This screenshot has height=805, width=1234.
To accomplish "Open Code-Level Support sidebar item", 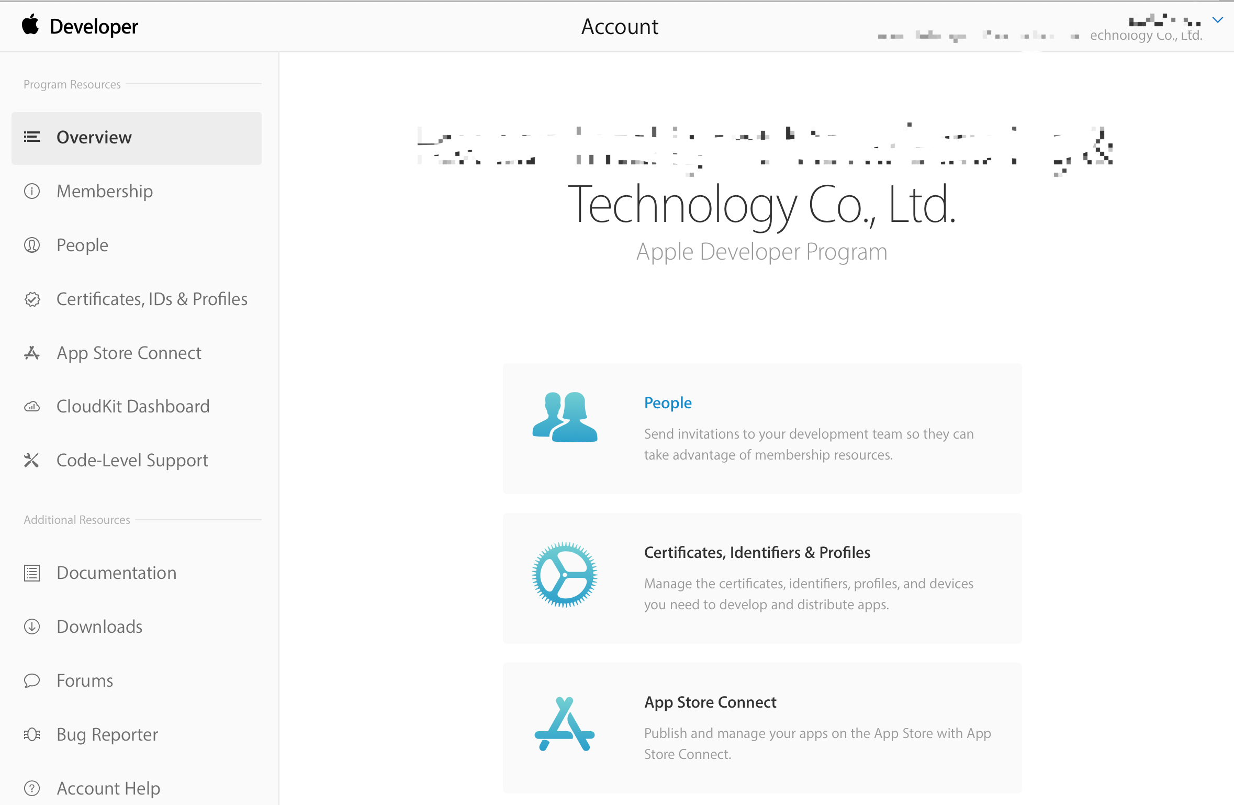I will pyautogui.click(x=132, y=461).
